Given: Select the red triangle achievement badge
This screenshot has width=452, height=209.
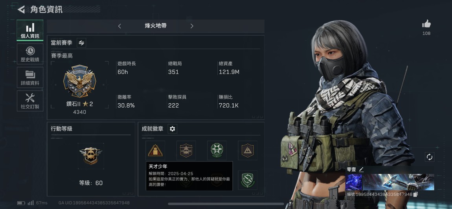Looking at the screenshot, I should point(155,150).
